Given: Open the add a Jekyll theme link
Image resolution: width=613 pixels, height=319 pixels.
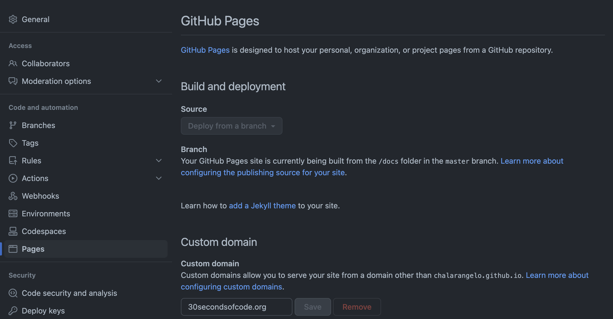Looking at the screenshot, I should (262, 206).
